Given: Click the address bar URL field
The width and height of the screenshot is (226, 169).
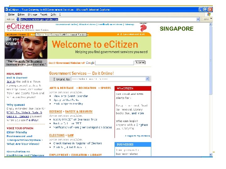Looking at the screenshot, I should [x=108, y=19].
